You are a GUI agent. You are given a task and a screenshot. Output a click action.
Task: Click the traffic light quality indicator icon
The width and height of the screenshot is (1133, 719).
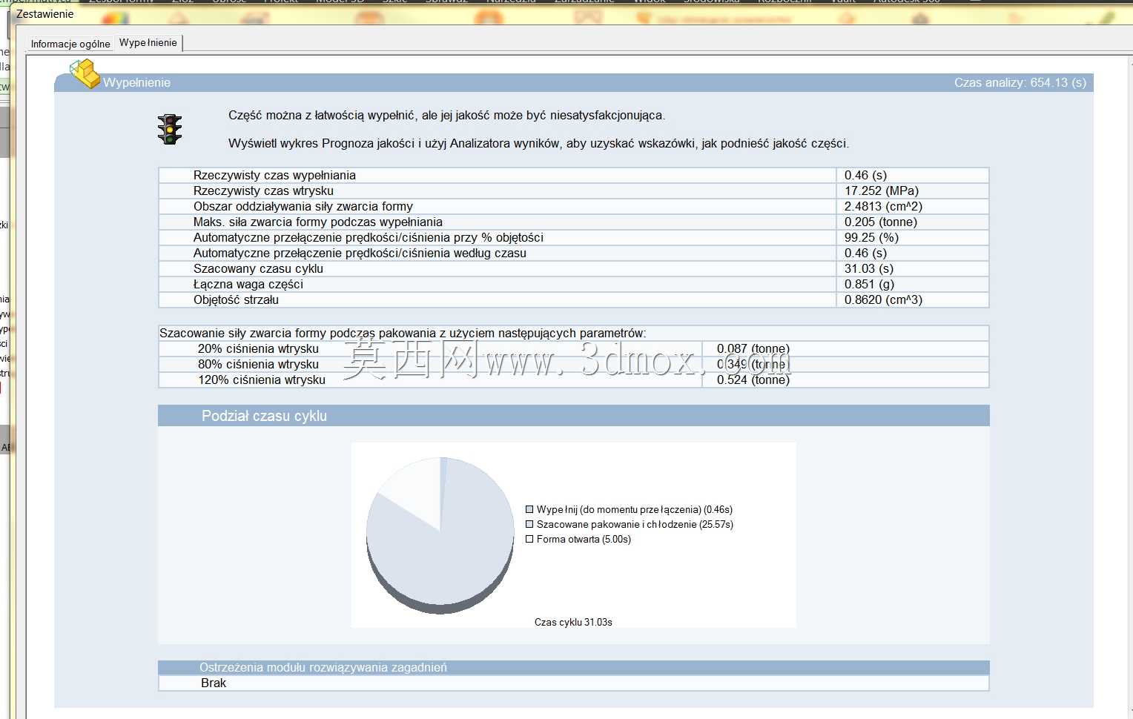pos(170,129)
